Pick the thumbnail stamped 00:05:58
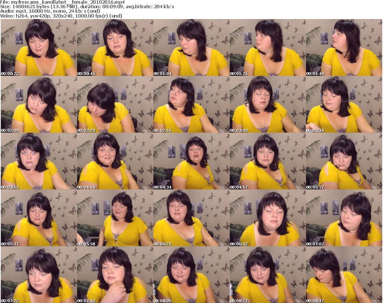 (x=115, y=218)
